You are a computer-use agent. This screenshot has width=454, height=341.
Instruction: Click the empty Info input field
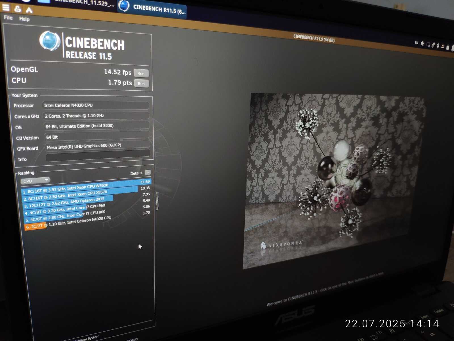(x=98, y=156)
